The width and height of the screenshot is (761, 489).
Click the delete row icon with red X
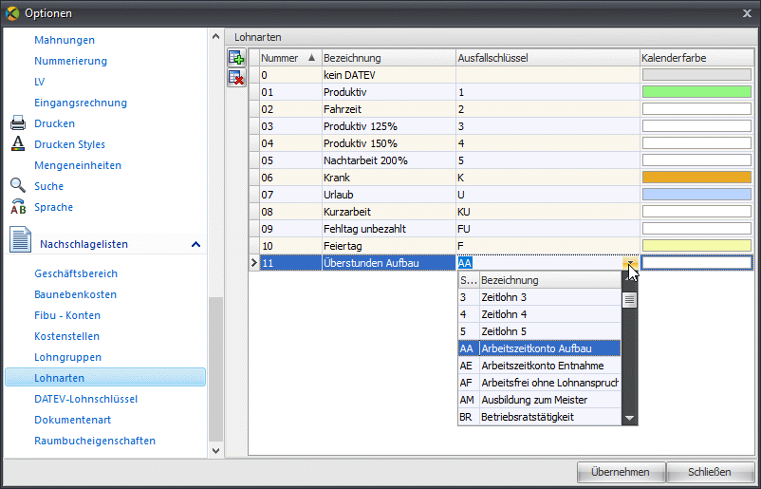pos(236,77)
